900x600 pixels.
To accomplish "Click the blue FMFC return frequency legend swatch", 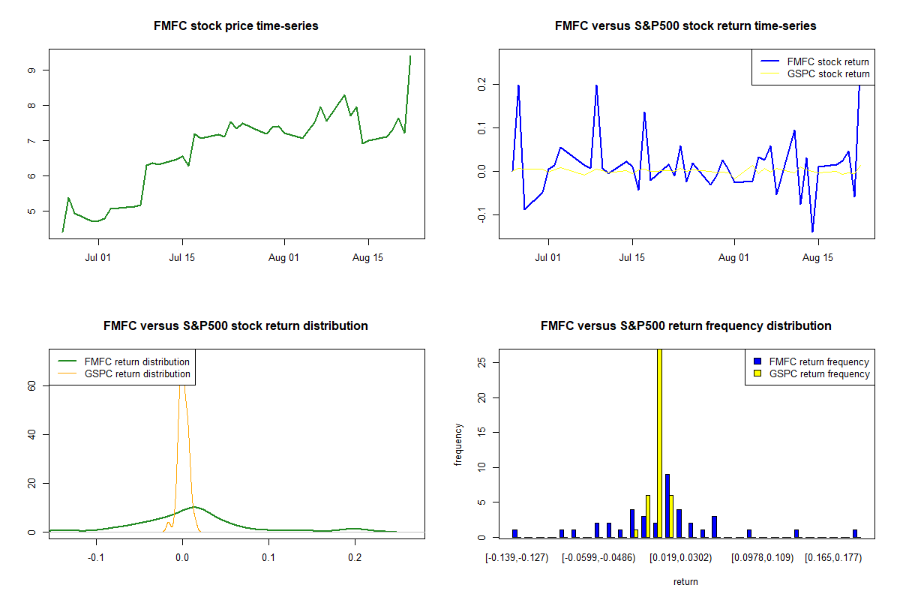I will pyautogui.click(x=757, y=361).
